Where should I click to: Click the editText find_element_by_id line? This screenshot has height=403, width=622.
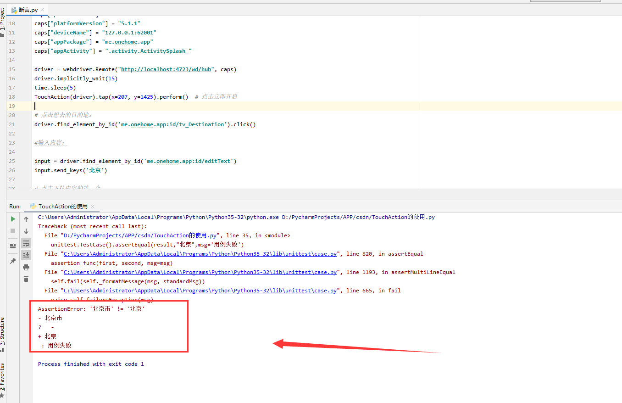pos(135,161)
